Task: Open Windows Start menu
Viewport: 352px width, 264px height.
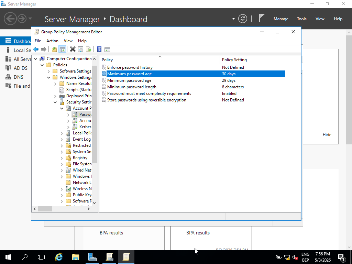Action: [8, 257]
